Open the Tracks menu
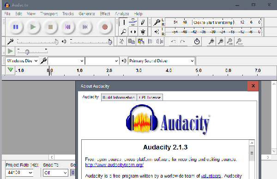The height and width of the screenshot is (179, 277). (68, 14)
